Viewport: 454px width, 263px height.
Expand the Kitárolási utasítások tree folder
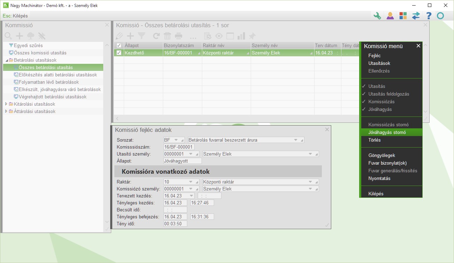click(6, 104)
